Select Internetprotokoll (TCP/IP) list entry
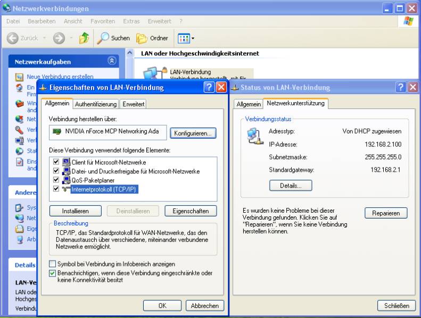The width and height of the screenshot is (421, 318). click(104, 189)
